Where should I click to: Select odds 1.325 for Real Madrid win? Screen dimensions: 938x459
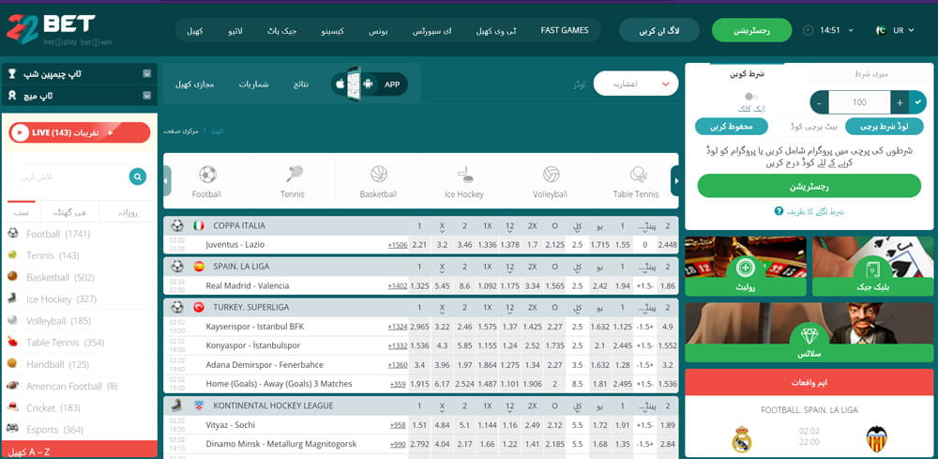[x=419, y=286]
